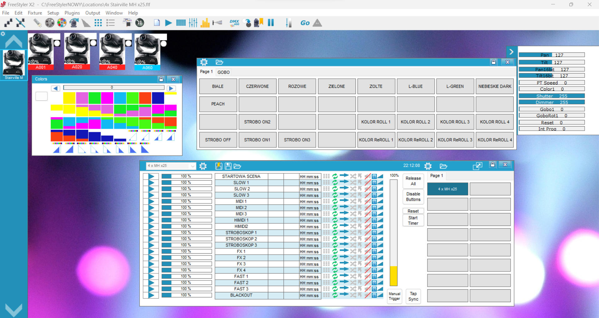
Task: Open the color wheel toolbar icon
Action: (x=62, y=23)
